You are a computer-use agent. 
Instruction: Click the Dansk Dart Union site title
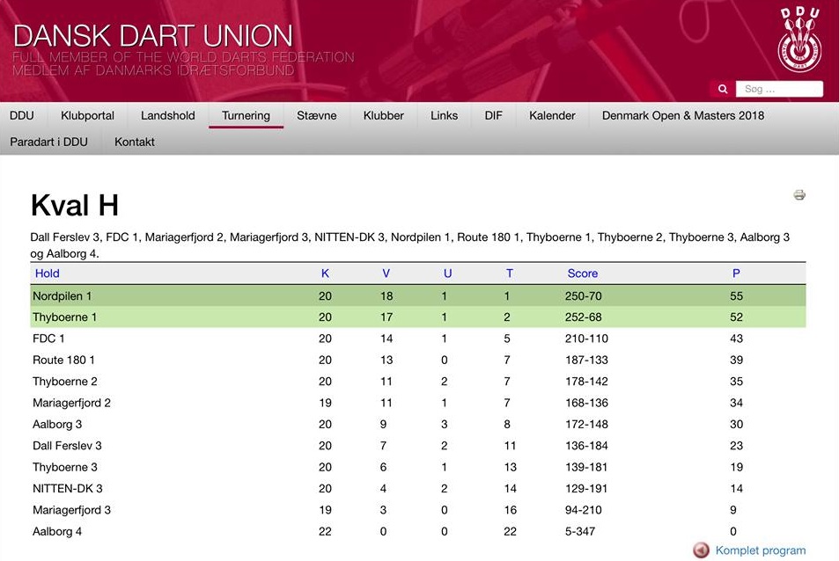point(153,36)
